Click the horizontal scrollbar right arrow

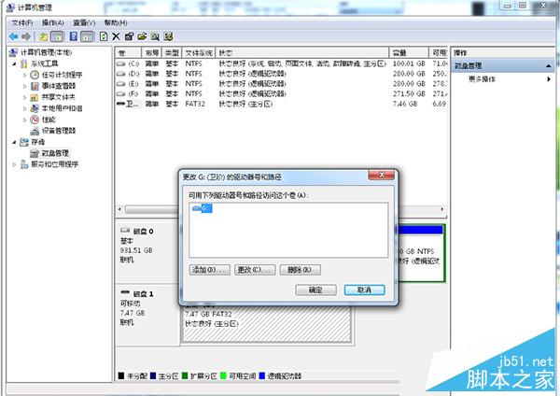click(442, 209)
